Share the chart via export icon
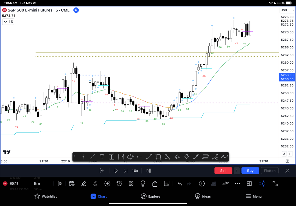Screen dimensions: 296x206 point(155,184)
